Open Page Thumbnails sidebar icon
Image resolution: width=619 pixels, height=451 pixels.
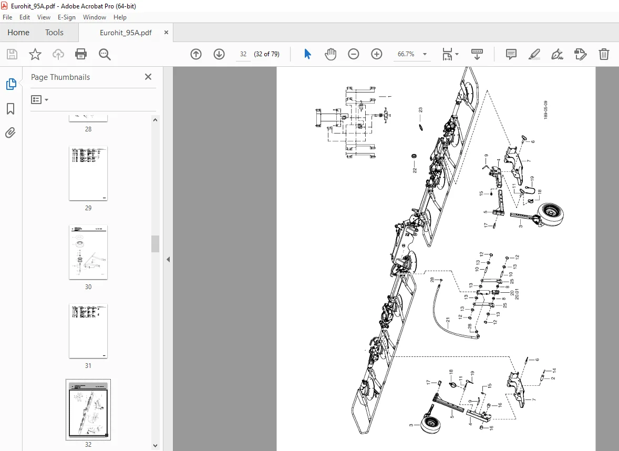(11, 84)
